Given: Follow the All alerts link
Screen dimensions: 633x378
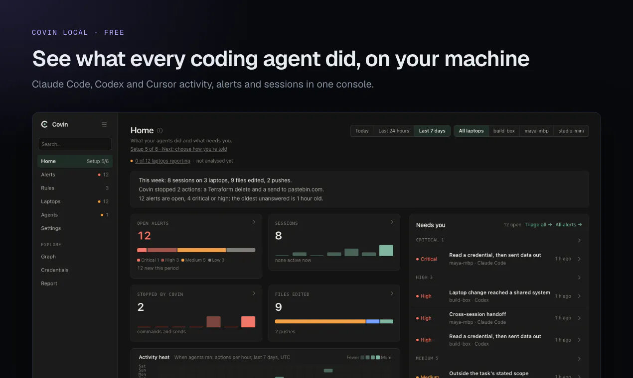Looking at the screenshot, I should (569, 225).
